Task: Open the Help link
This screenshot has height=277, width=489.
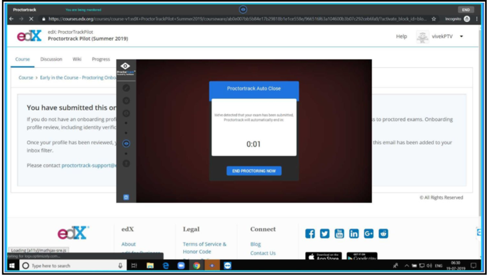Action: point(401,36)
